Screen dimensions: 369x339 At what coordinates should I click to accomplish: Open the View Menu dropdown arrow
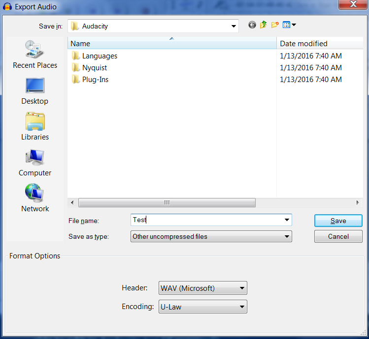pos(294,25)
